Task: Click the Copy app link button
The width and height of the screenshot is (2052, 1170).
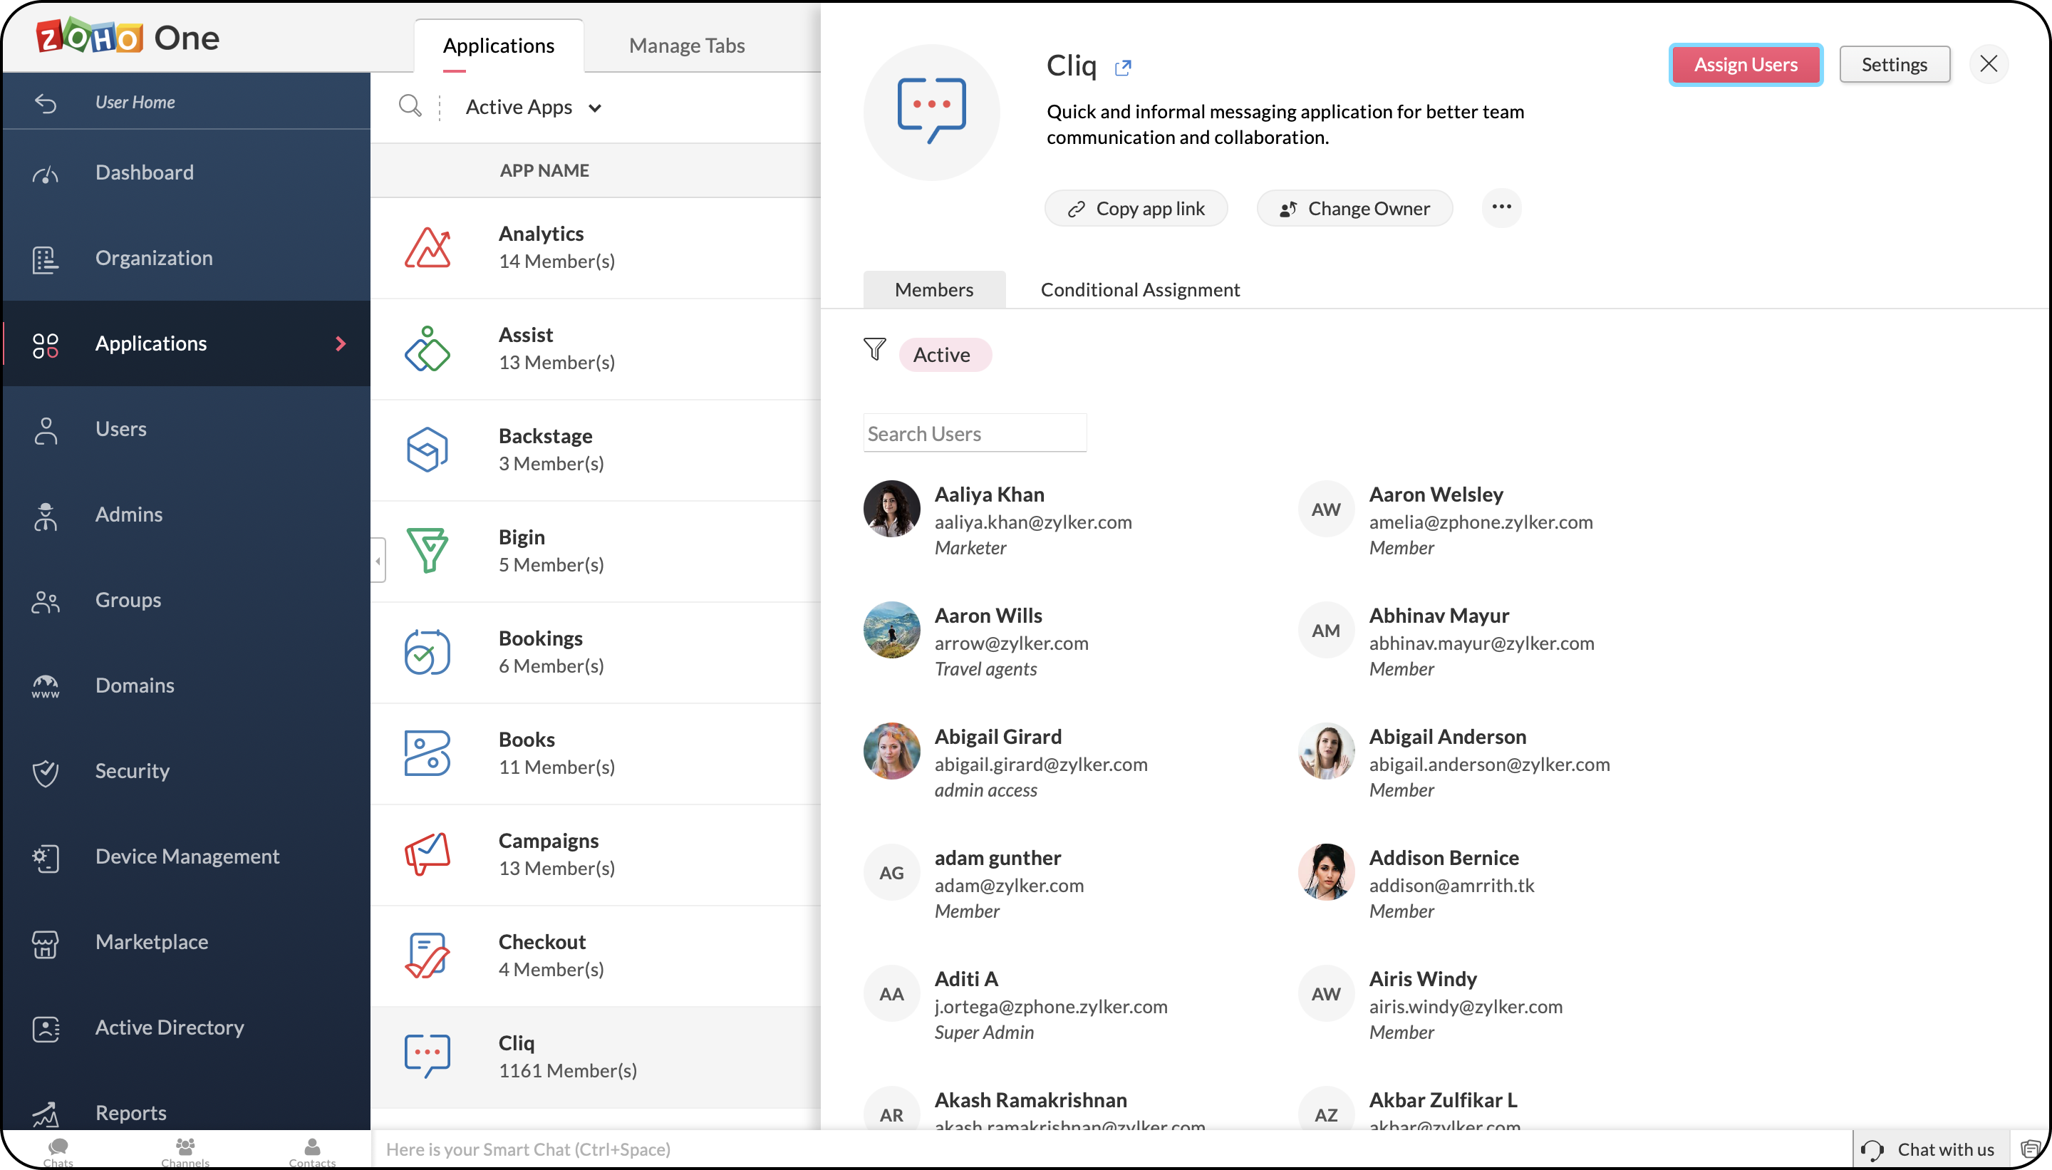Action: pos(1135,208)
